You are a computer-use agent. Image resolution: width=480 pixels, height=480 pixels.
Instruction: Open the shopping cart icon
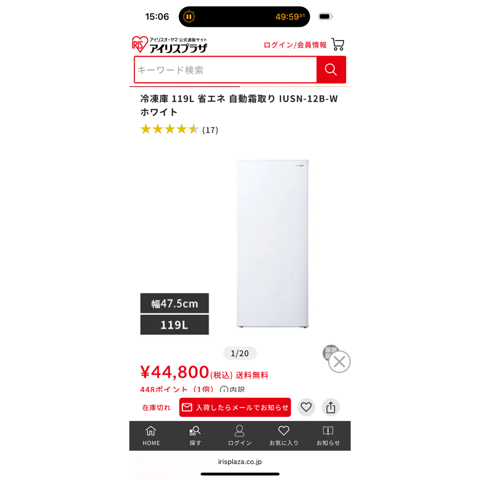(x=338, y=45)
